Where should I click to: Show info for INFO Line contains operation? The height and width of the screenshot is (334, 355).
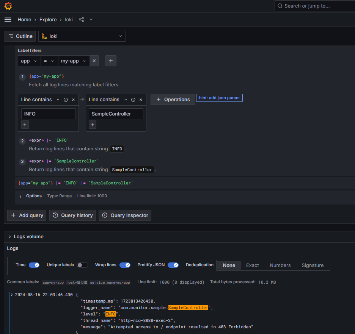click(66, 100)
